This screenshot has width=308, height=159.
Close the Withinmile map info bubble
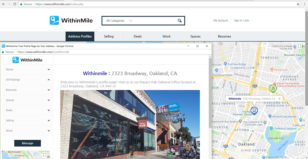279,99
